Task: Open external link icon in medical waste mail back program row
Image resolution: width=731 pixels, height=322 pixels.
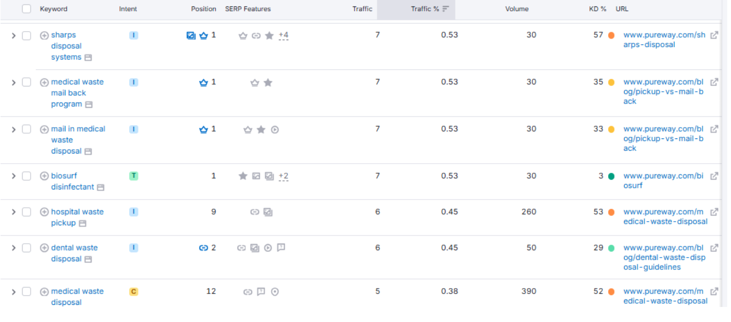Action: tap(714, 82)
